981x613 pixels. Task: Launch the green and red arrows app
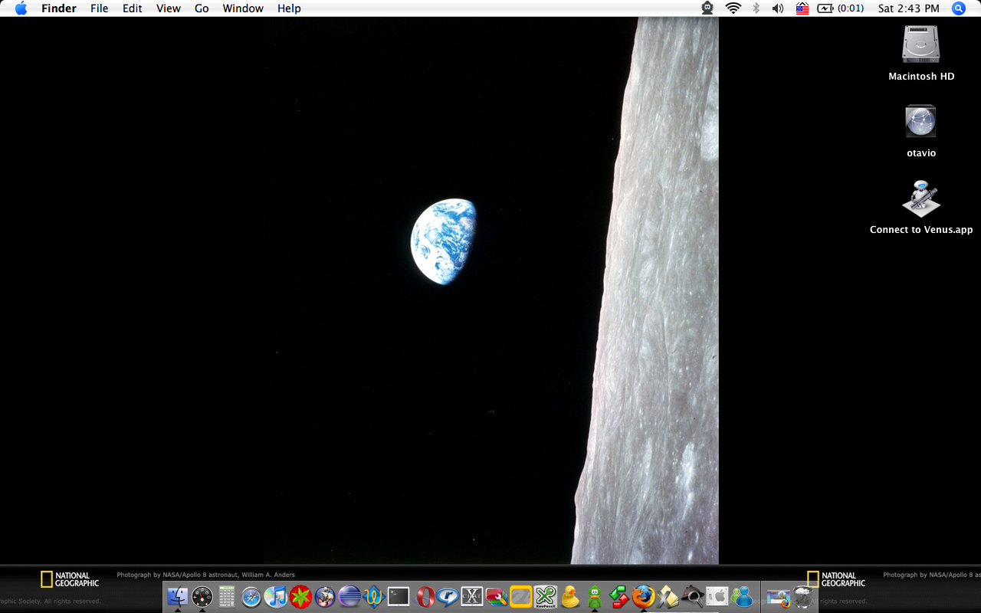click(619, 596)
